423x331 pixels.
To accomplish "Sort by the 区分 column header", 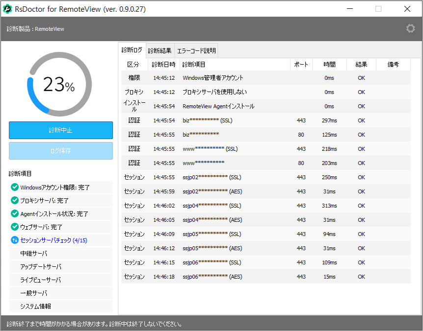I will pos(134,65).
